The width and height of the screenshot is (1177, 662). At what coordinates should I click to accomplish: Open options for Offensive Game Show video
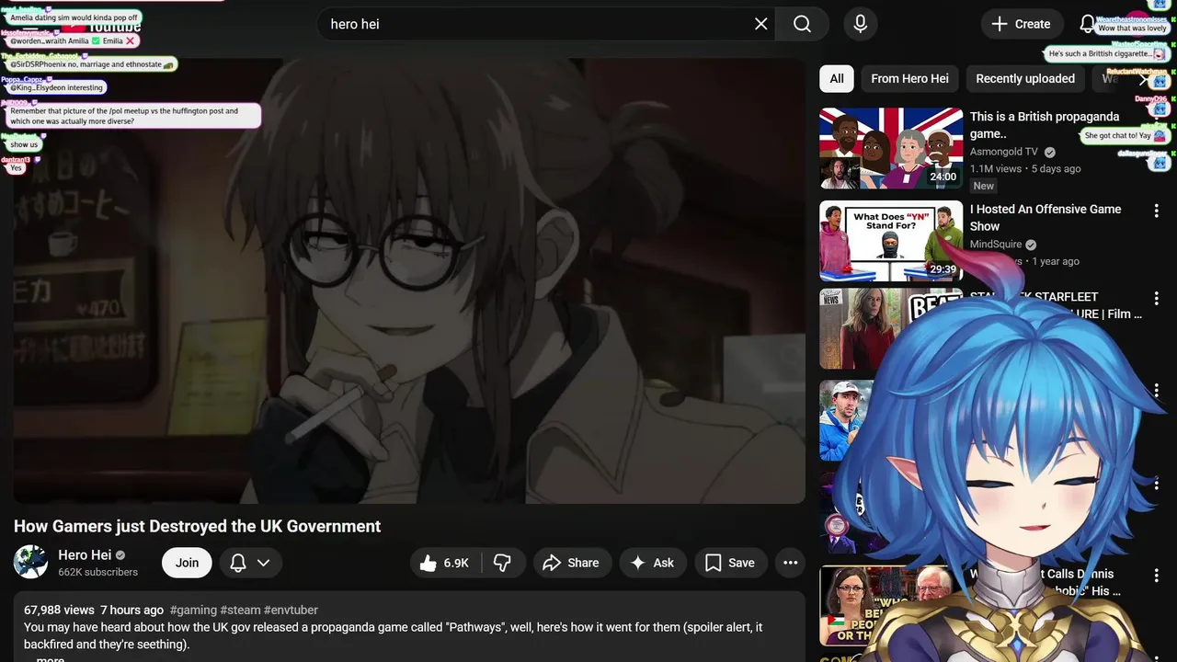pyautogui.click(x=1156, y=211)
